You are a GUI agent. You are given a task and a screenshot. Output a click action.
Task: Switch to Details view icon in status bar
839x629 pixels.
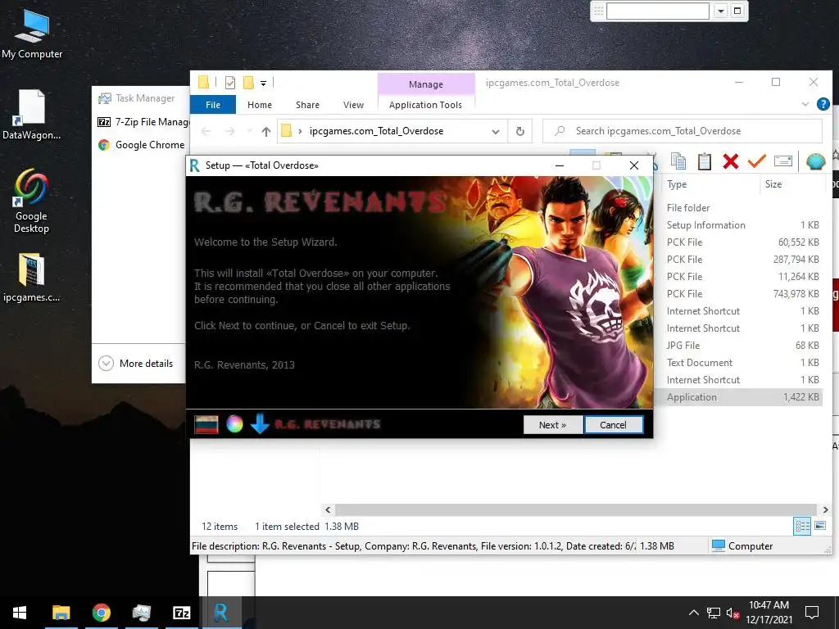click(801, 526)
